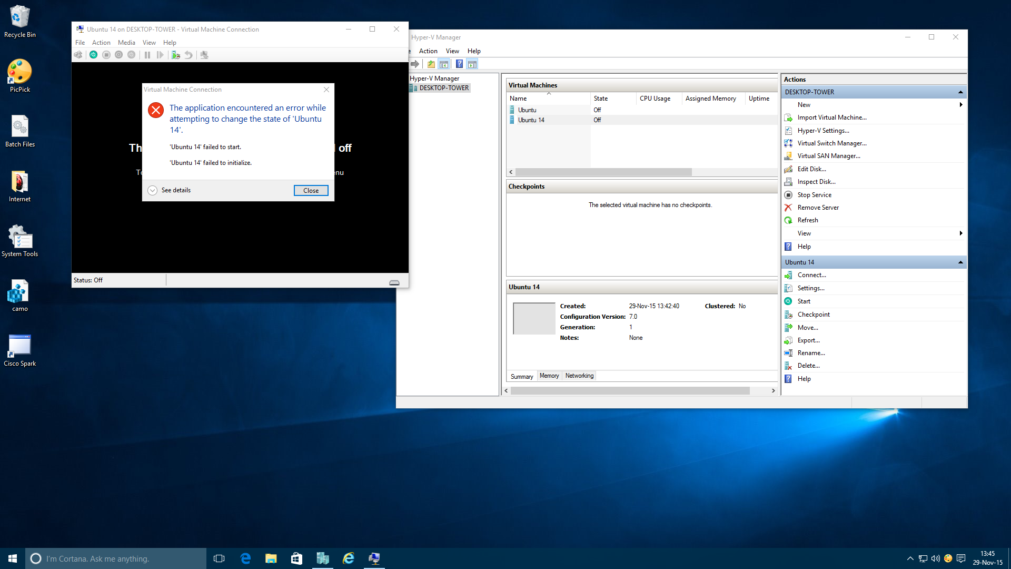Viewport: 1011px width, 569px height.
Task: Collapse the DESKTOP-TOWER actions section
Action: (960, 92)
